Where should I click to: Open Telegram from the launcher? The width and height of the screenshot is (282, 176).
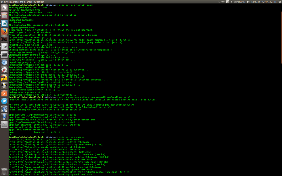point(4,101)
